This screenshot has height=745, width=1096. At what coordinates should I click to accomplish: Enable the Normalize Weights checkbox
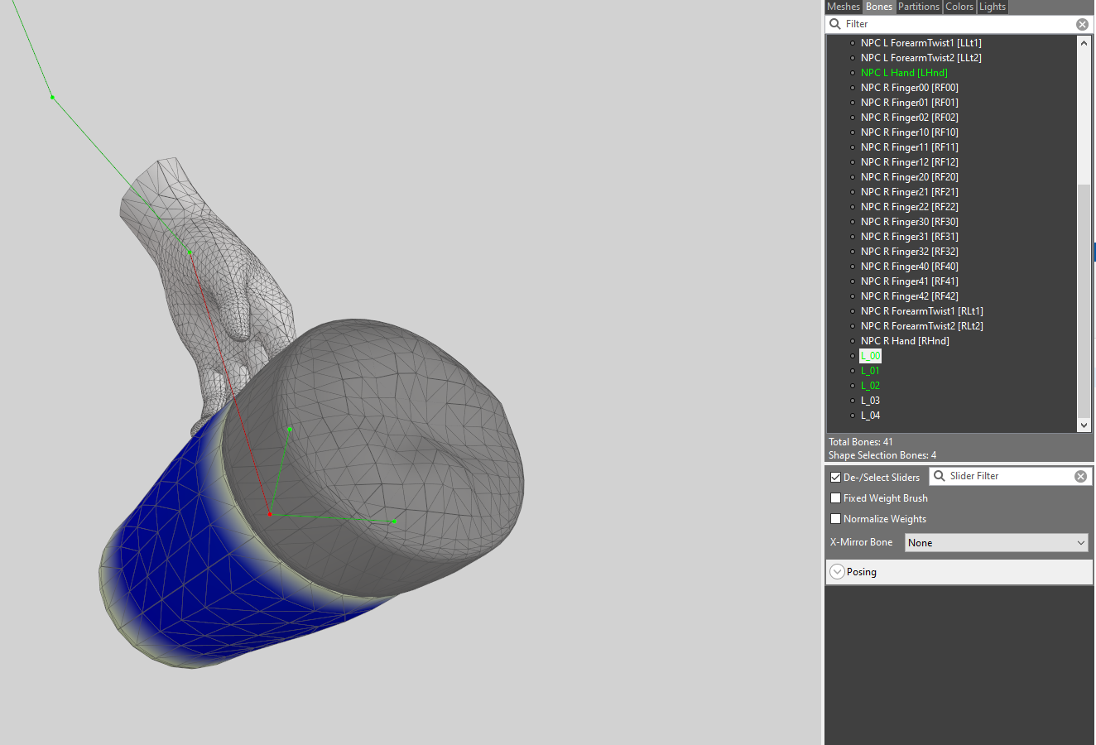click(x=836, y=519)
